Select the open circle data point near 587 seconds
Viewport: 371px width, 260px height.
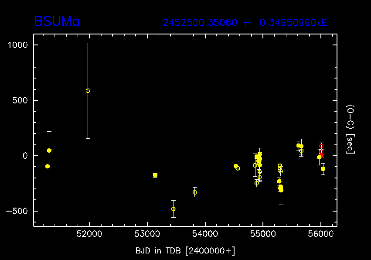88,91
